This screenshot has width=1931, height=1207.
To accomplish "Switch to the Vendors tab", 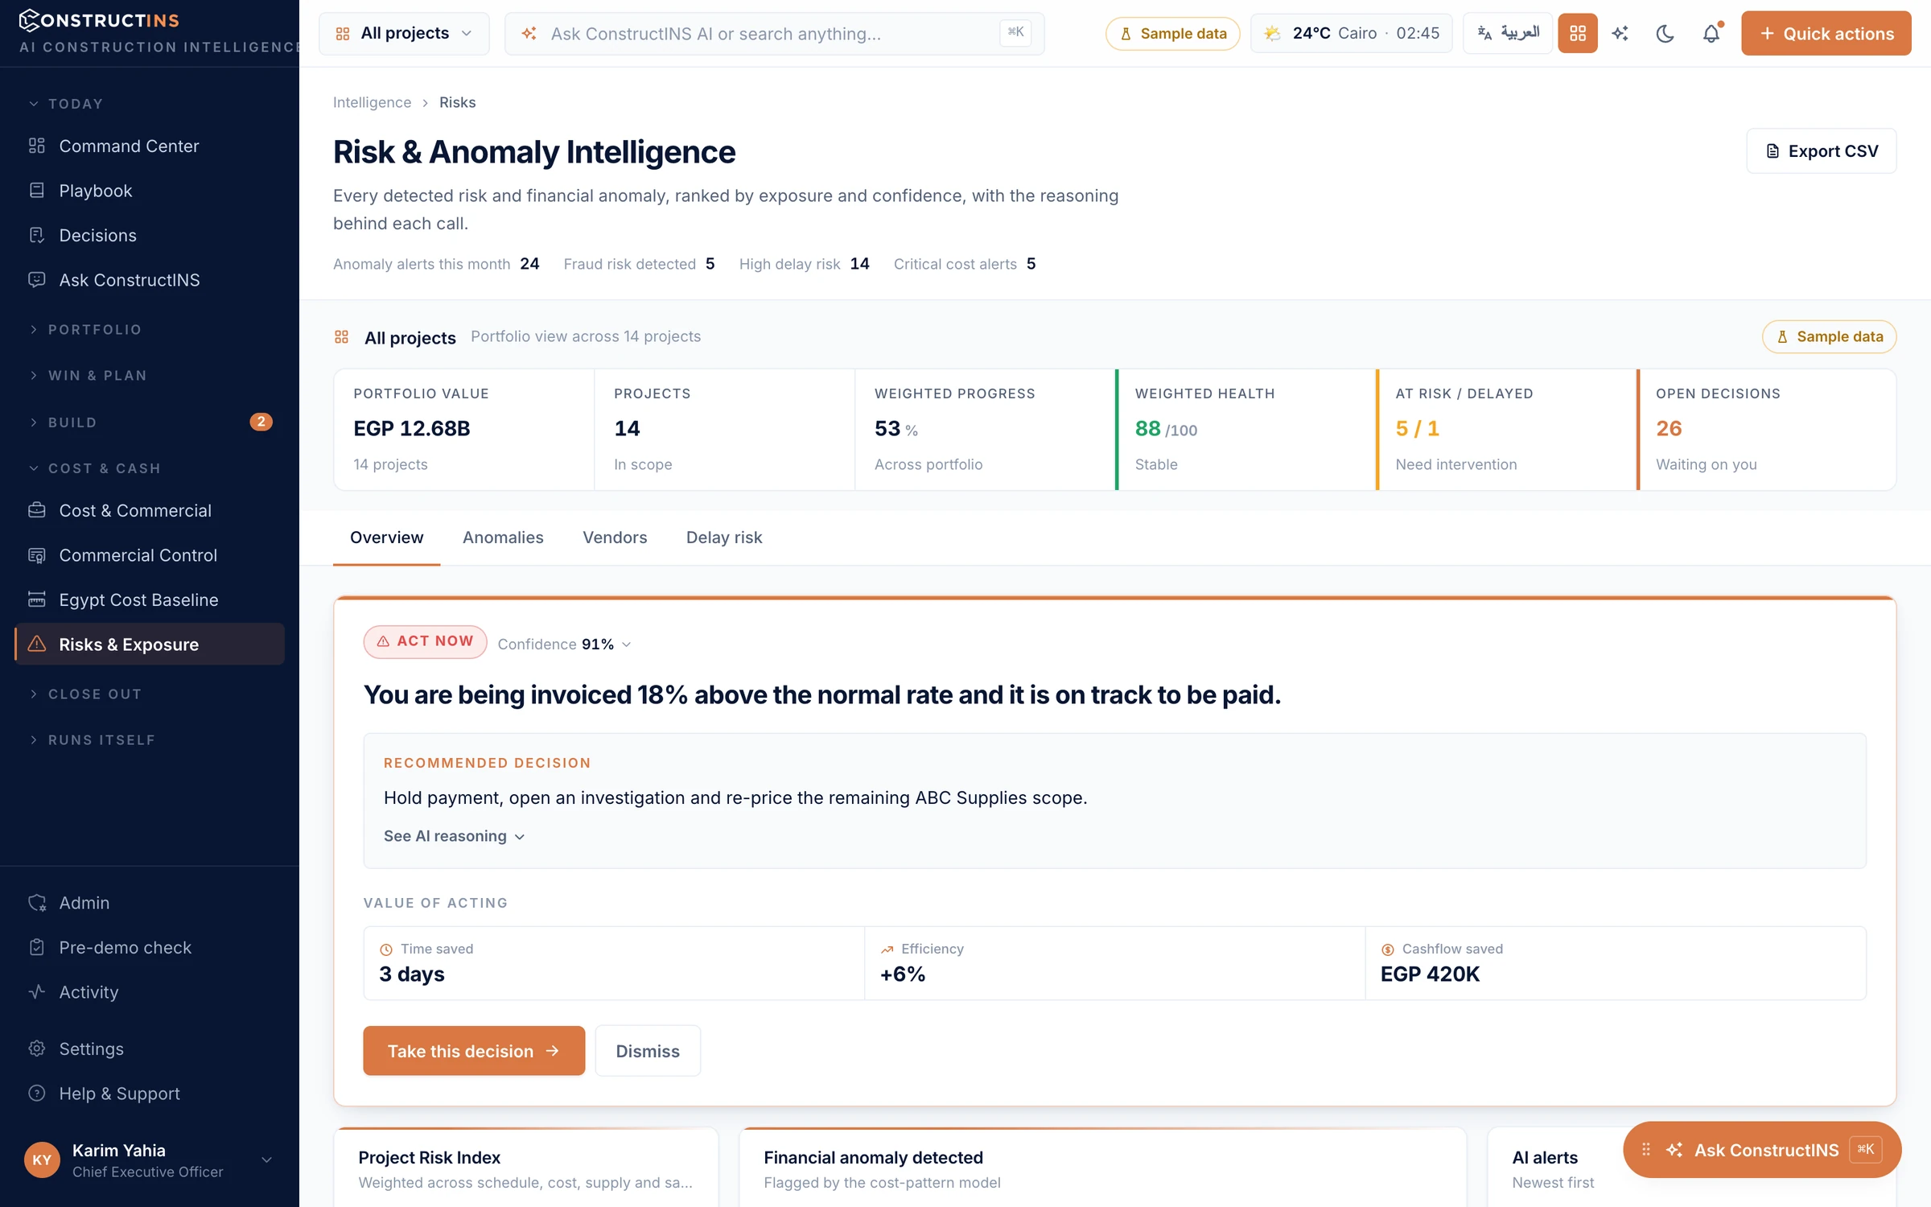I will coord(615,538).
